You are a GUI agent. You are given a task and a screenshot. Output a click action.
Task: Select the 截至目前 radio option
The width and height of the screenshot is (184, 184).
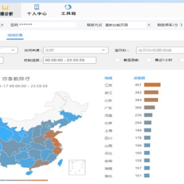118,60
